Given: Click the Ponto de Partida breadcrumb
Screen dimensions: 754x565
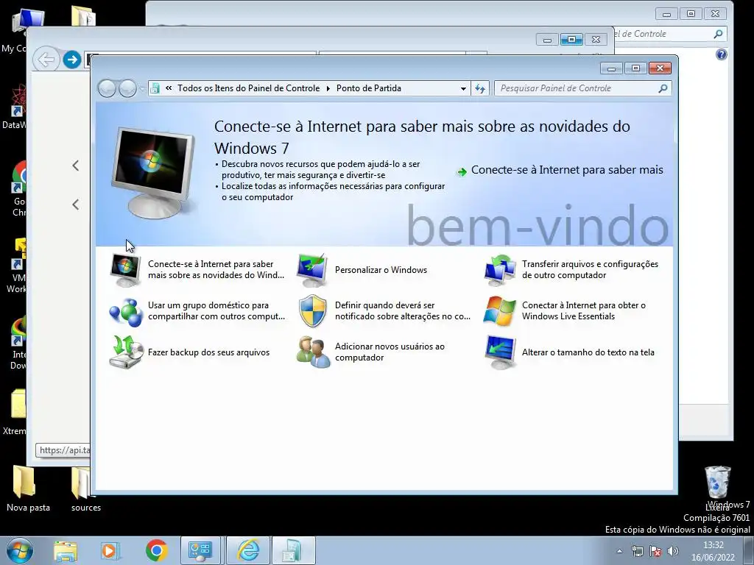Looking at the screenshot, I should coord(369,88).
